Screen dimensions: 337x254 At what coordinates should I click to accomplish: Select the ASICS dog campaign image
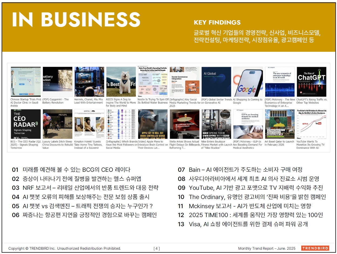(x=121, y=82)
